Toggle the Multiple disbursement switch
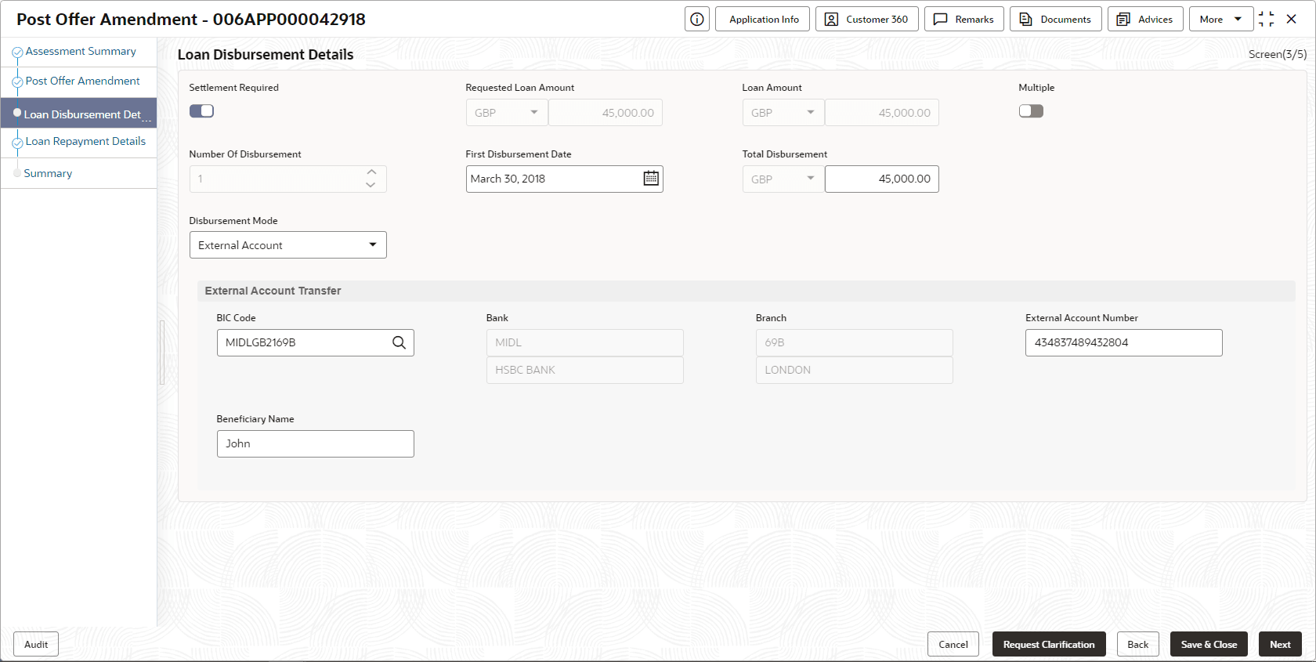The height and width of the screenshot is (662, 1316). 1031,111
